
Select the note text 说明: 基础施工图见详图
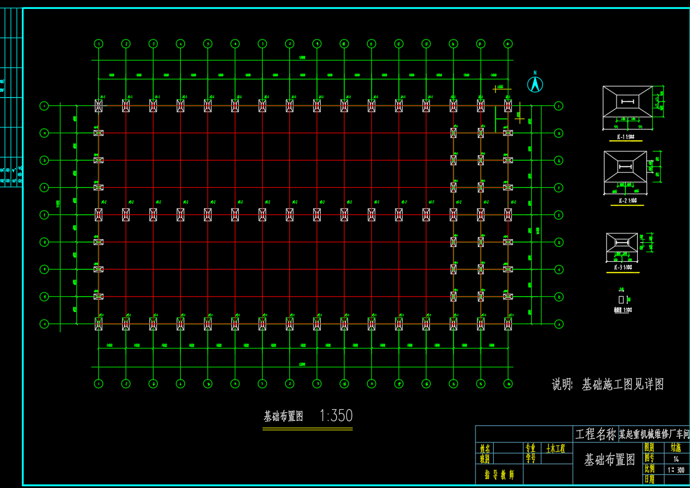point(608,384)
